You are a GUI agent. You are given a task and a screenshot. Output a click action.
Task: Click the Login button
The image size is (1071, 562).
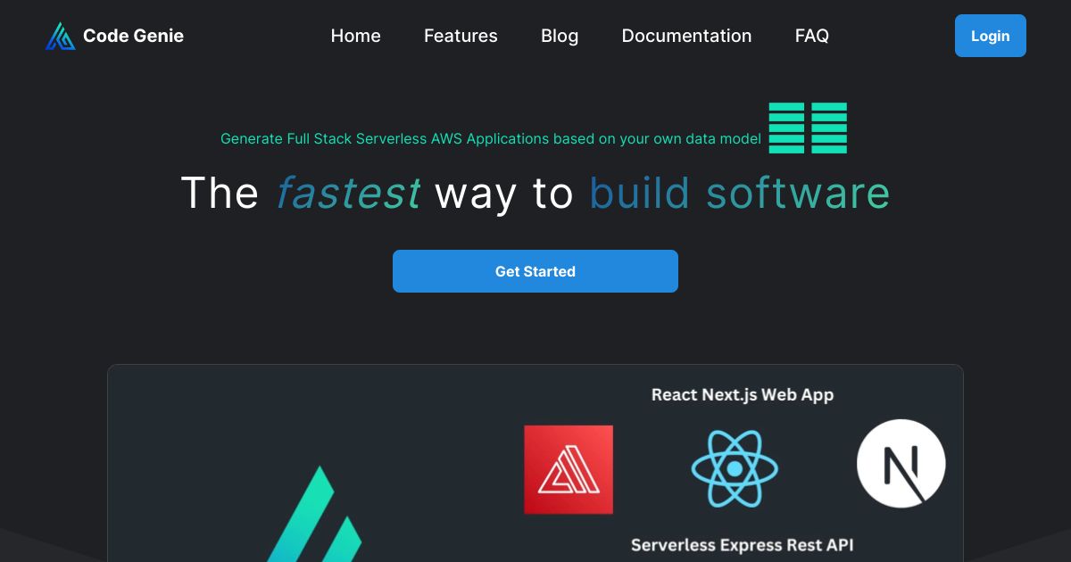pyautogui.click(x=991, y=36)
